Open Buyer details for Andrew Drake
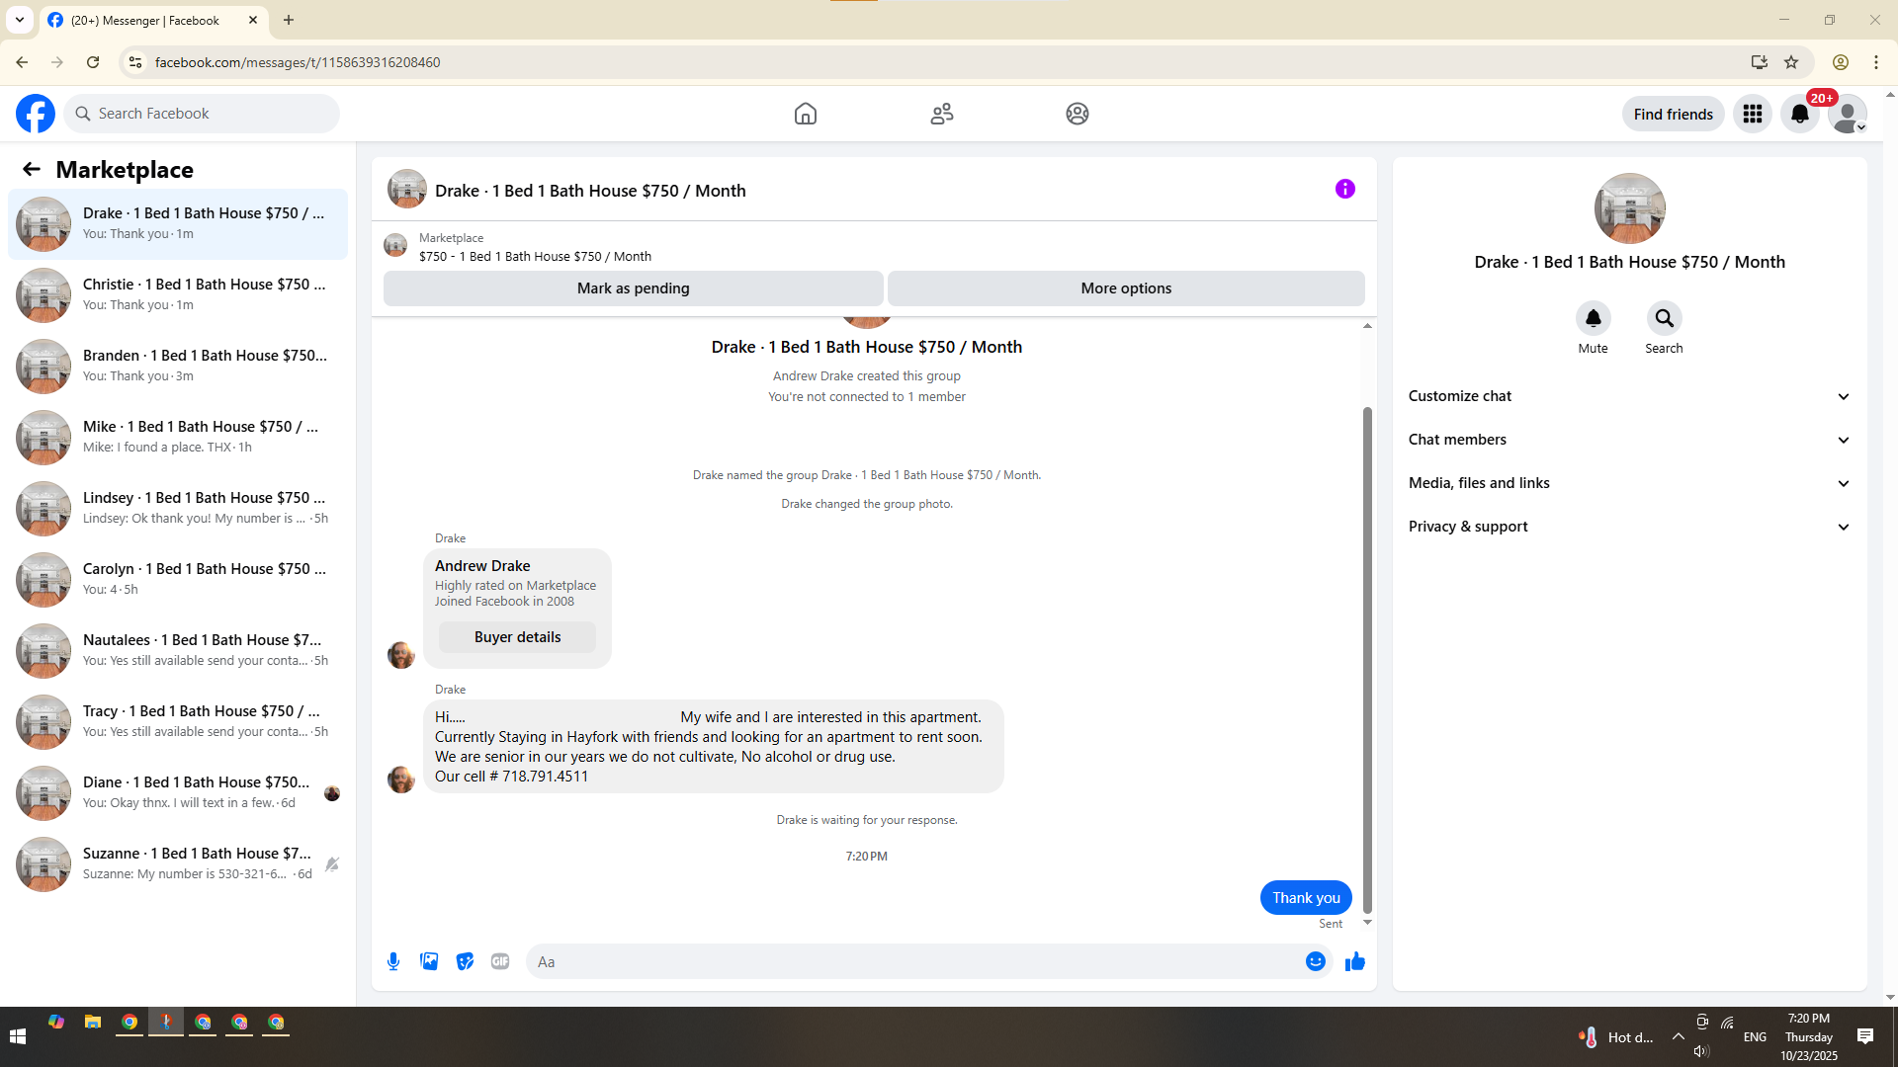Image resolution: width=1898 pixels, height=1067 pixels. (x=517, y=637)
